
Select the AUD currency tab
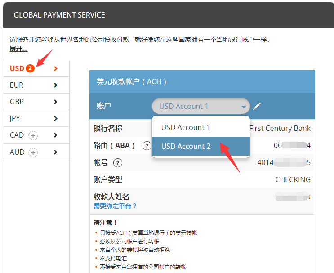(36, 152)
